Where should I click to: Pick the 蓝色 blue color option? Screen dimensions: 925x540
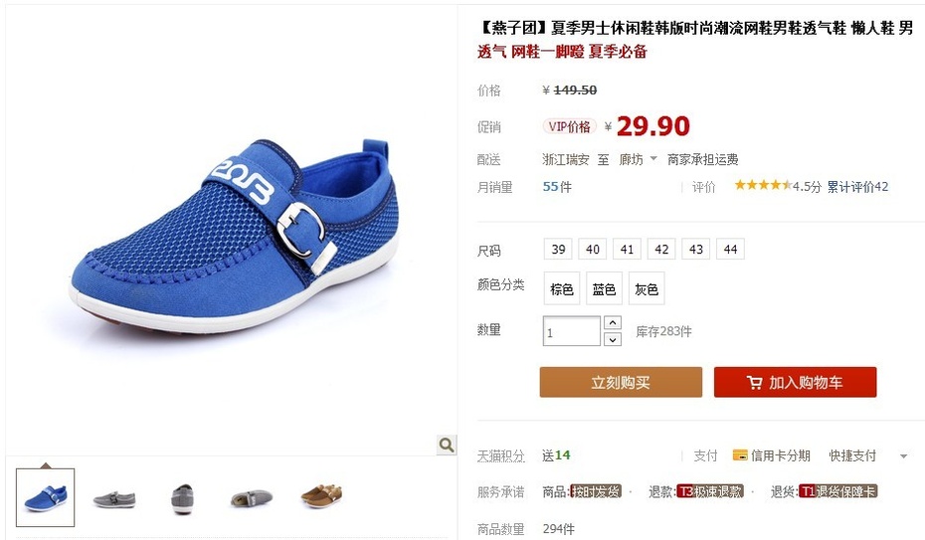tap(604, 288)
